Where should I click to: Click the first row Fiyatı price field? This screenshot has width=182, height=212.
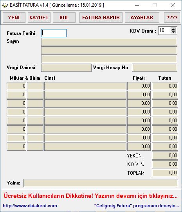click(x=139, y=86)
